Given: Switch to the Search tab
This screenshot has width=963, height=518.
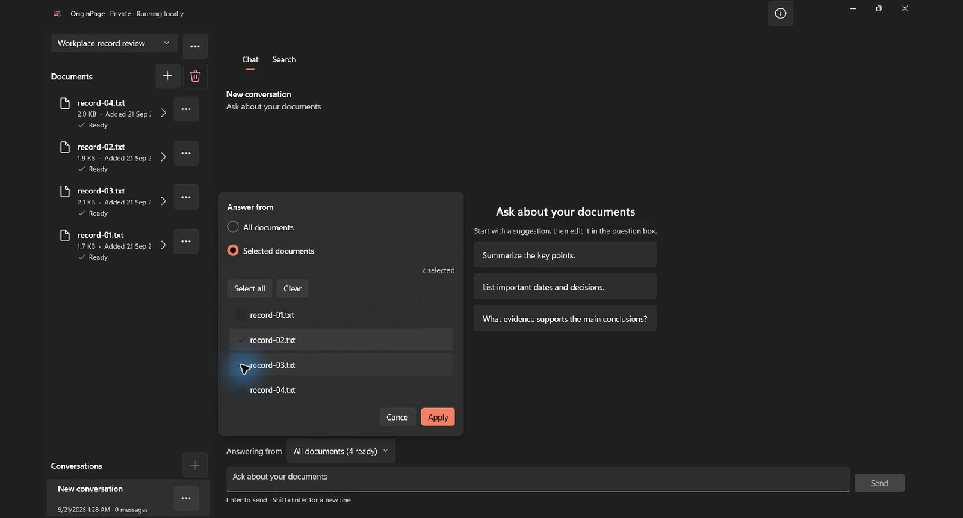Looking at the screenshot, I should [x=283, y=60].
